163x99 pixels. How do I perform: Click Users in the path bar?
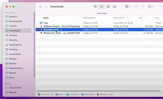point(59,94)
